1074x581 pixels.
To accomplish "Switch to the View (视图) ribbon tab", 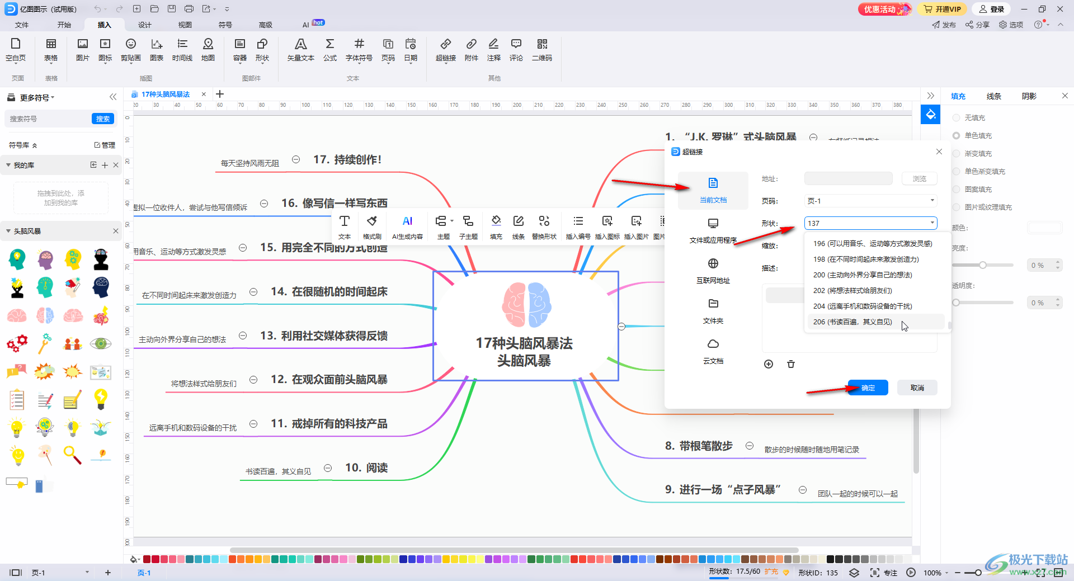I will 185,25.
